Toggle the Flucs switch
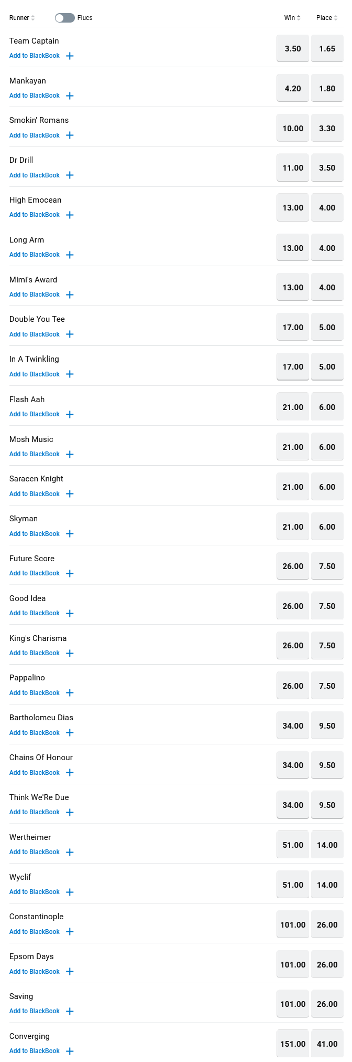Screen dimensions: 352x1062 pos(65,18)
